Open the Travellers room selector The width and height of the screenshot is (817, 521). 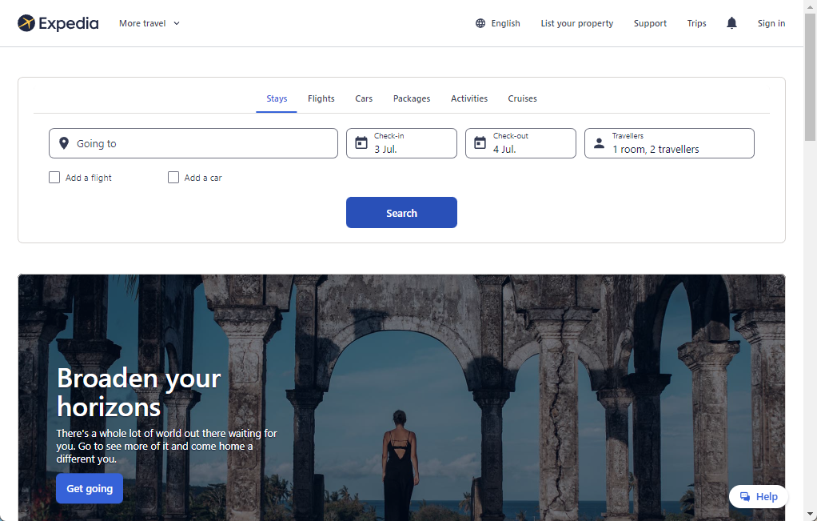click(x=669, y=143)
